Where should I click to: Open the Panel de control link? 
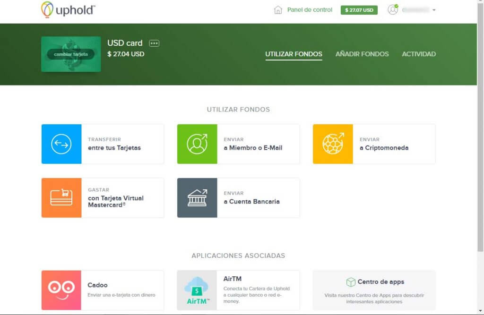(x=310, y=10)
